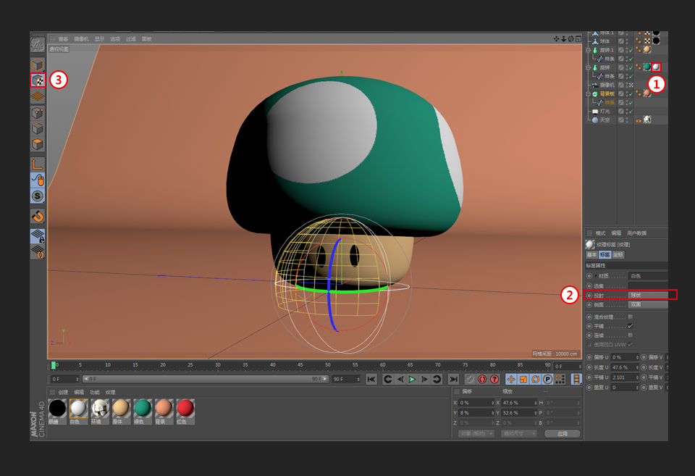Toggle the 平铺 checkbox
The image size is (695, 476).
point(631,326)
